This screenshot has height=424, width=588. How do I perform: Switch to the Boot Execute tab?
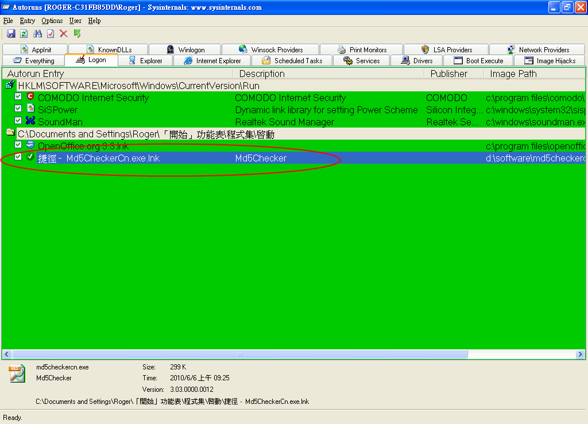(478, 60)
